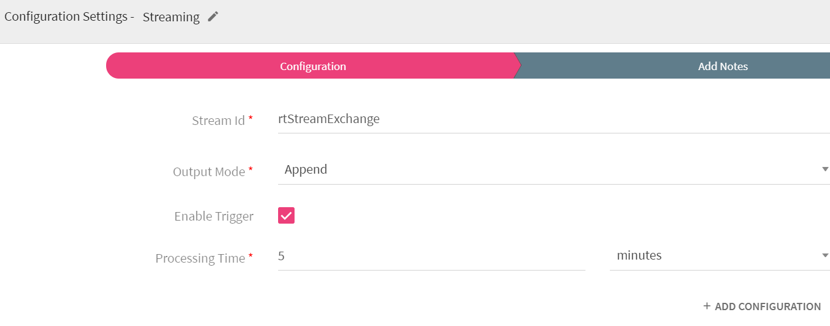
Task: Choose the minutes time unit field
Action: pos(720,256)
